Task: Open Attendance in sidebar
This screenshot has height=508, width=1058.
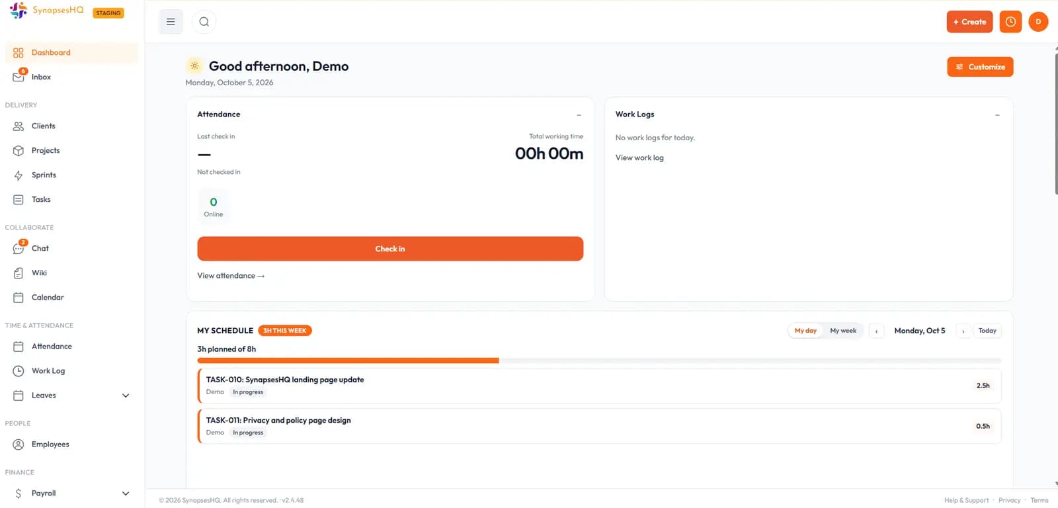Action: click(x=71, y=347)
